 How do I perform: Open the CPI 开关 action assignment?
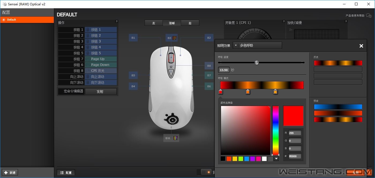pos(101,71)
